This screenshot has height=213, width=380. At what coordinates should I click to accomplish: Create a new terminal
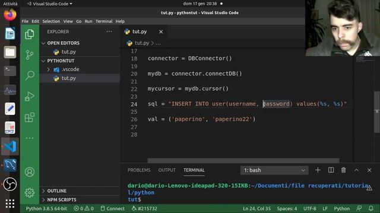(318, 170)
